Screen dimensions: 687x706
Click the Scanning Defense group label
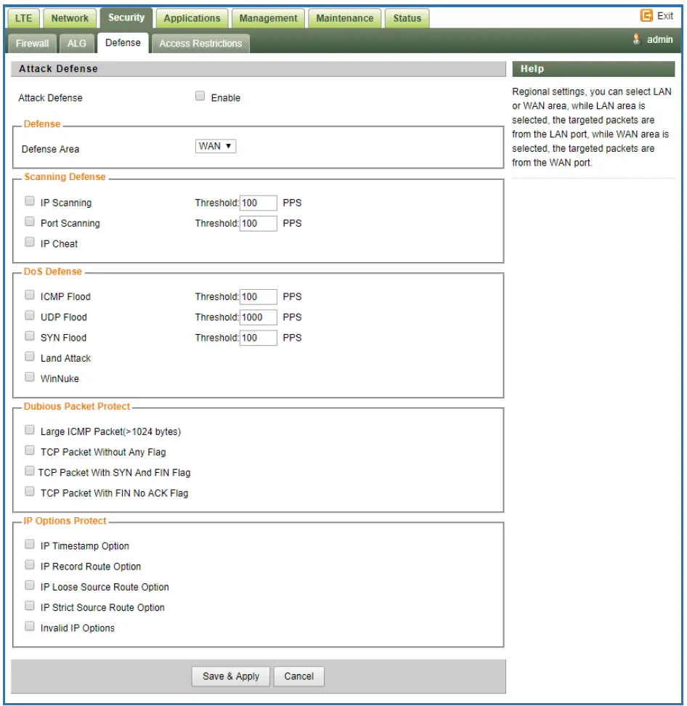pos(65,177)
